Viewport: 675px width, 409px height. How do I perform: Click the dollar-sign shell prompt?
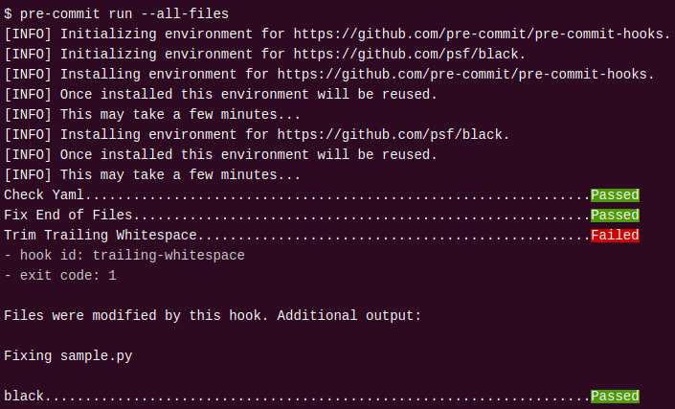pyautogui.click(x=9, y=13)
